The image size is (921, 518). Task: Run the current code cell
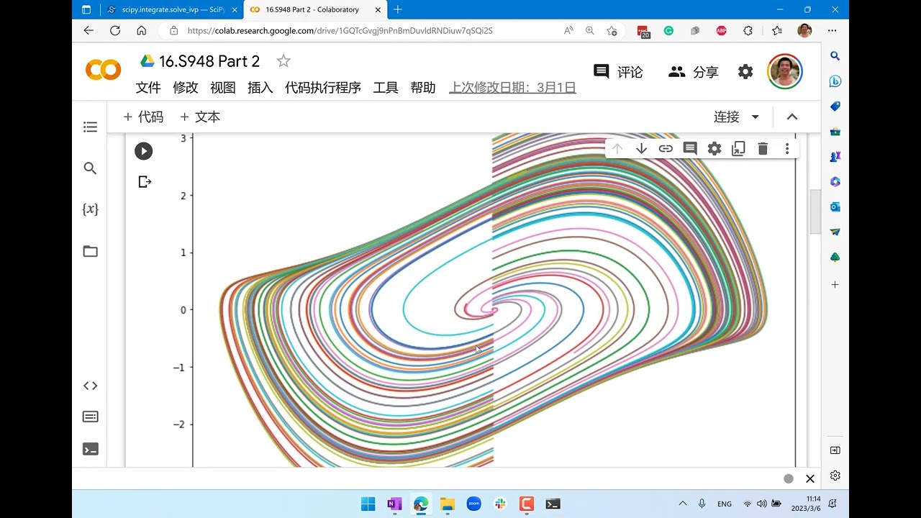tap(143, 151)
